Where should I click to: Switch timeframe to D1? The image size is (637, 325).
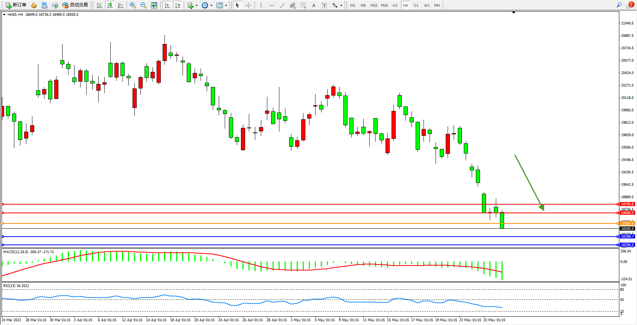point(416,5)
